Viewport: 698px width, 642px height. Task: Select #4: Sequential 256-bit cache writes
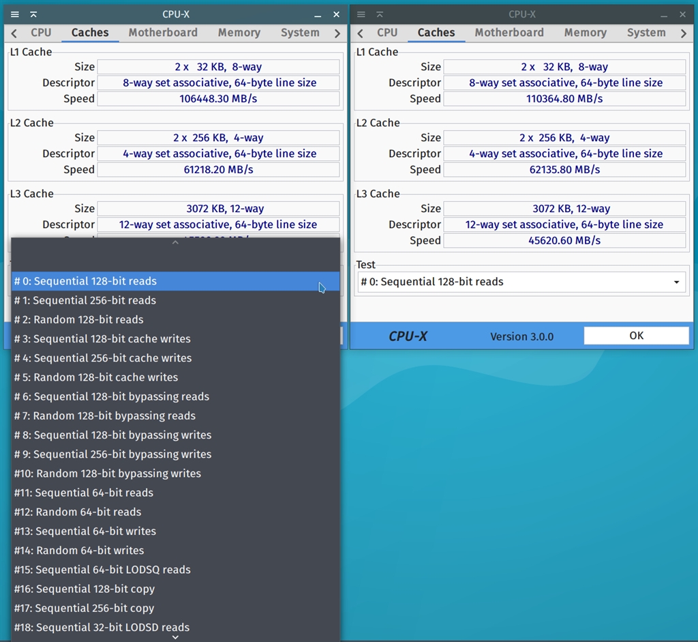tap(175, 358)
